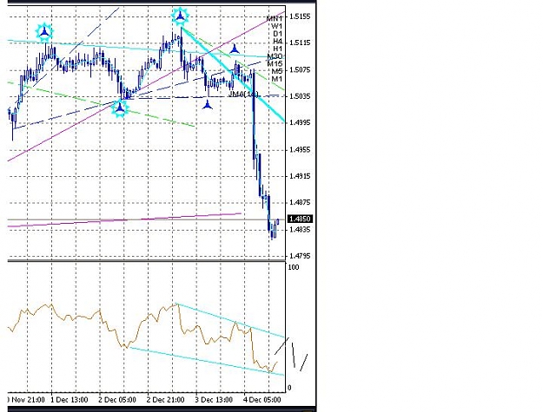Screen dimensions: 543x412
Task: Click the indicator scale value 0
Action: pyautogui.click(x=289, y=388)
